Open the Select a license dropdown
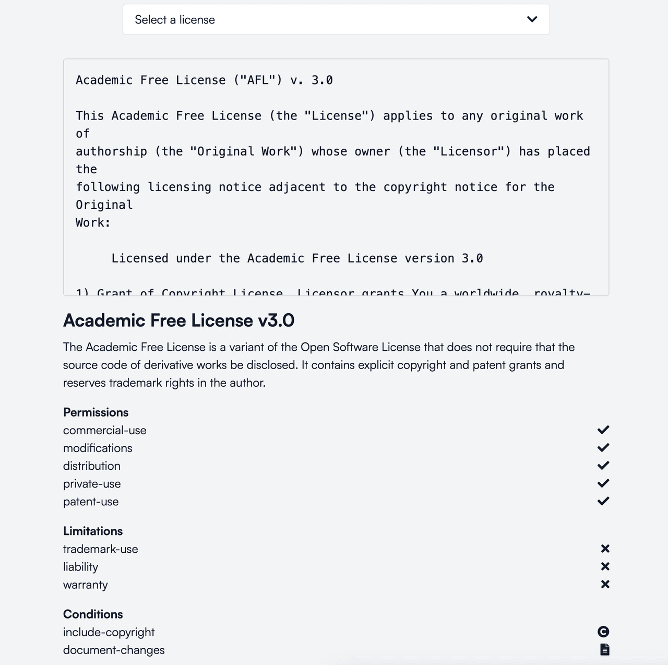The image size is (668, 665). pos(336,20)
